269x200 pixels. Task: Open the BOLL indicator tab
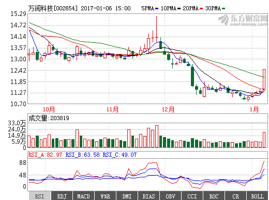tap(257, 196)
